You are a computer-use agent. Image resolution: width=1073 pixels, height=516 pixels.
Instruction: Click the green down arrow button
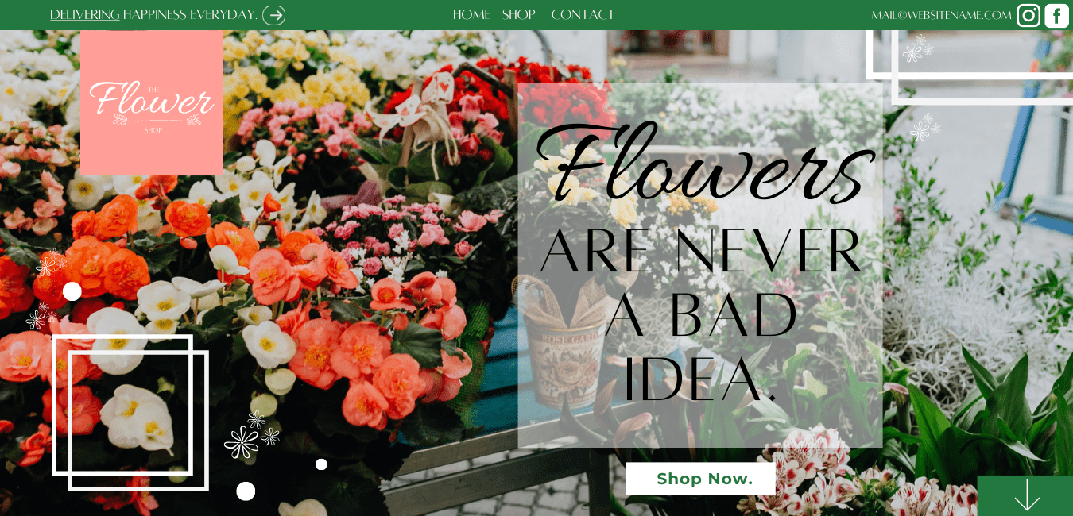1025,495
